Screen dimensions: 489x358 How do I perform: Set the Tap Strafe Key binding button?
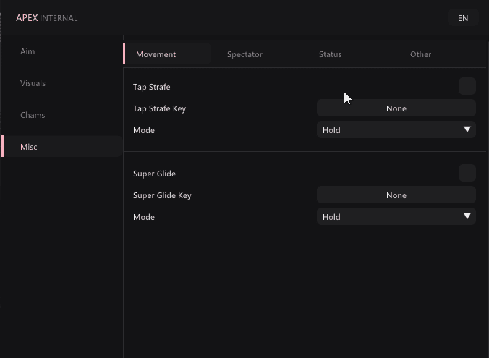pyautogui.click(x=396, y=108)
